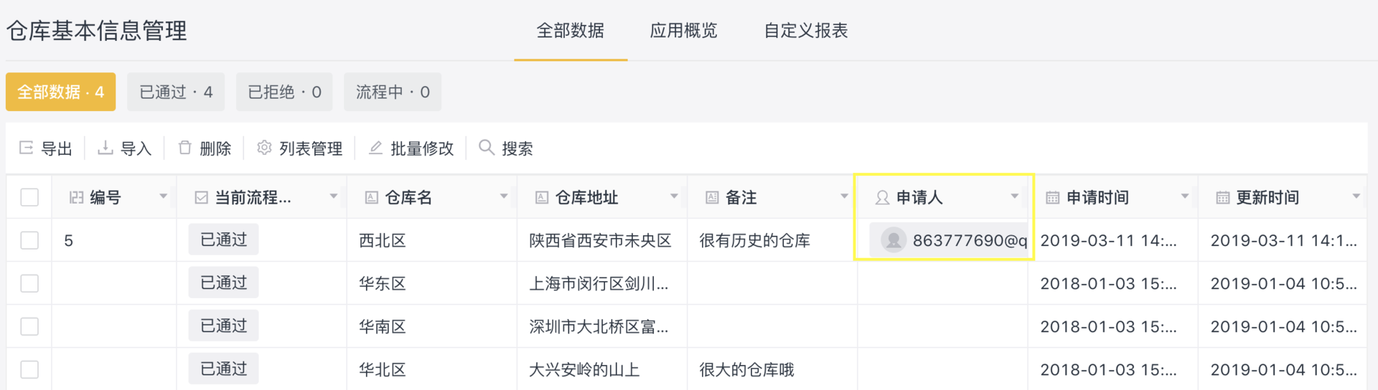Click the 搜索 magnifier icon
The height and width of the screenshot is (390, 1378).
click(487, 148)
